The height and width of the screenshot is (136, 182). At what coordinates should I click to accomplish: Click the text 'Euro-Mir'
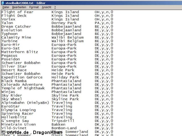(11, 45)
